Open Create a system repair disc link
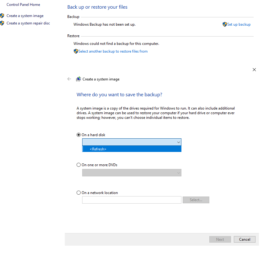The height and width of the screenshot is (272, 276). pos(28,23)
